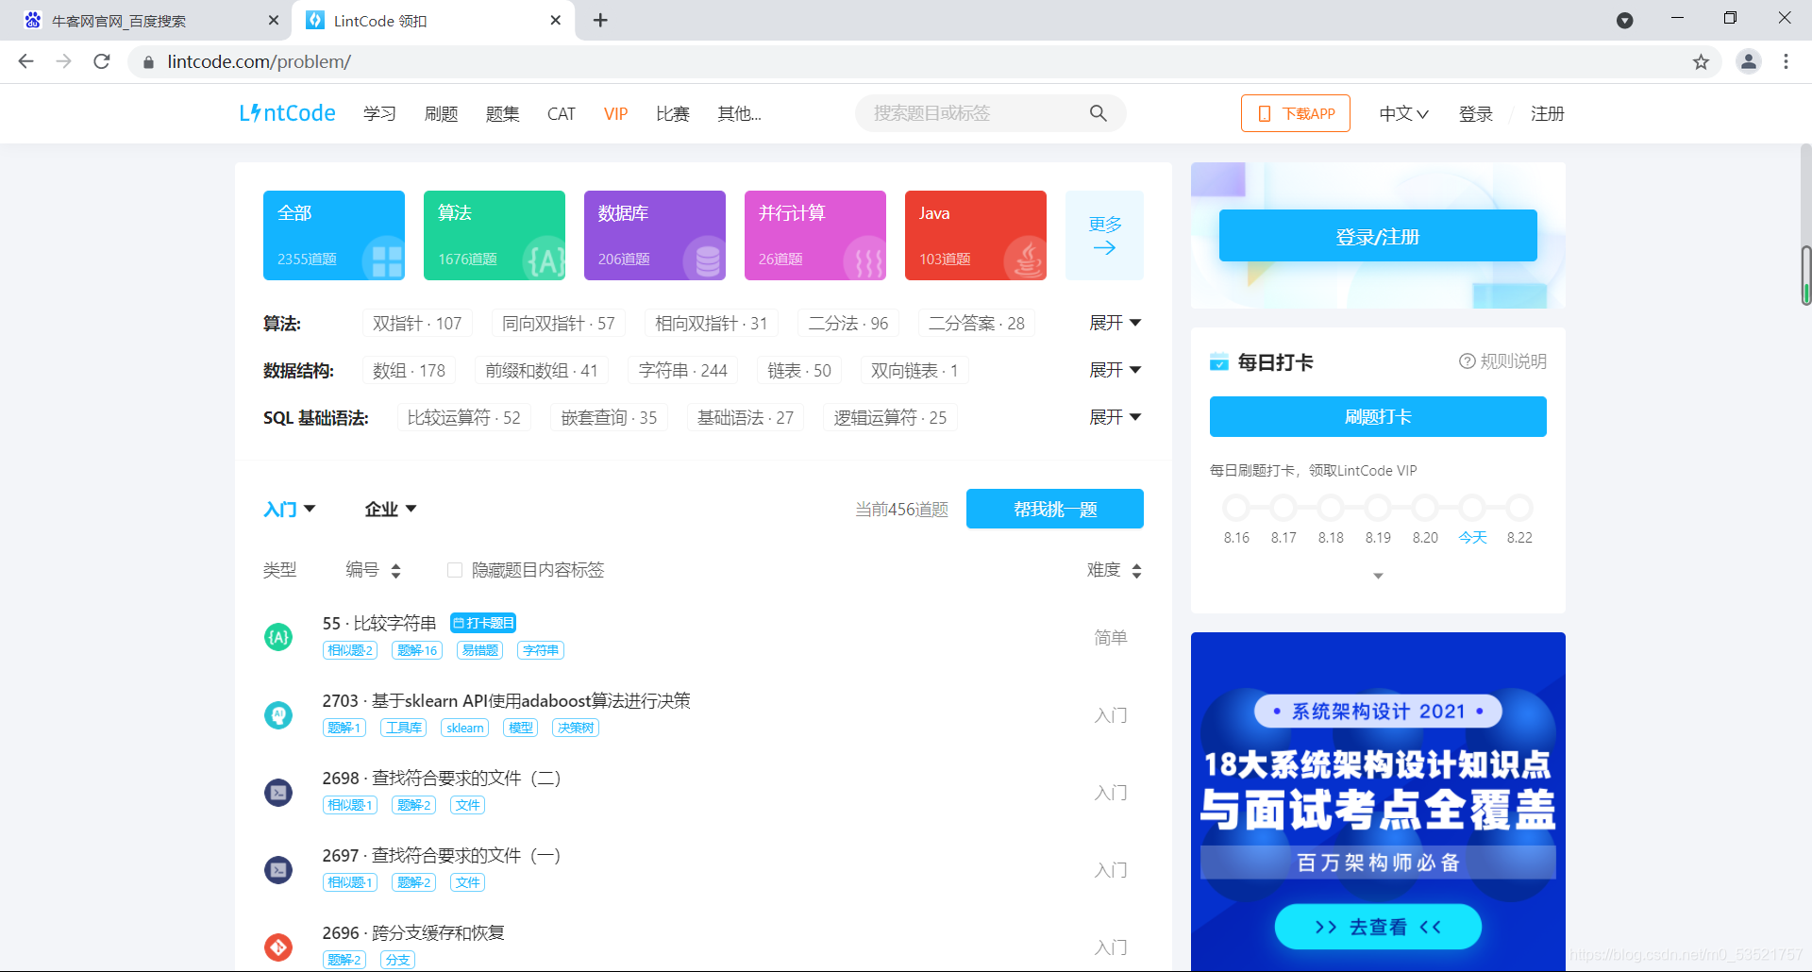Expand the SQL 基础语法 tag row
The height and width of the screenshot is (972, 1812).
pos(1116,417)
